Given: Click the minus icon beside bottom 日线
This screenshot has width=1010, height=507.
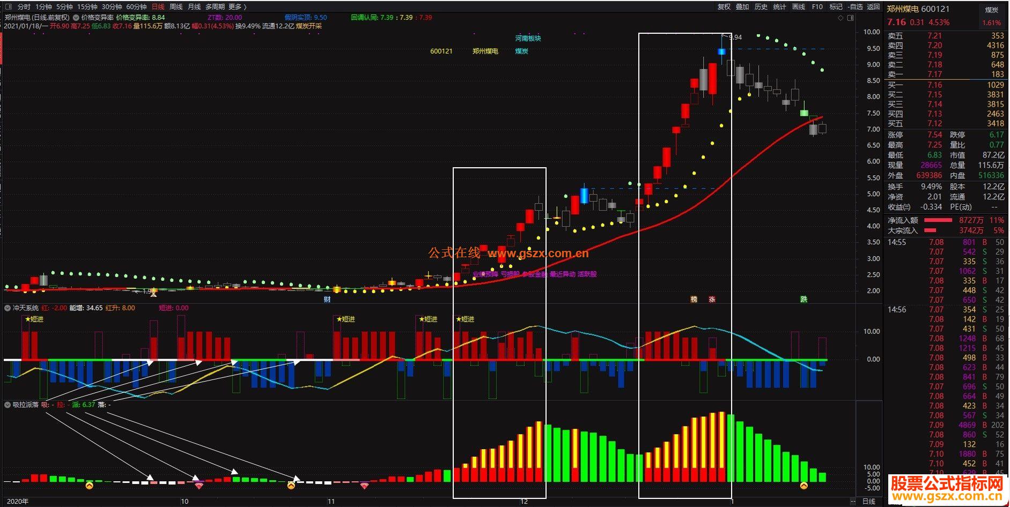Looking at the screenshot, I should click(853, 502).
